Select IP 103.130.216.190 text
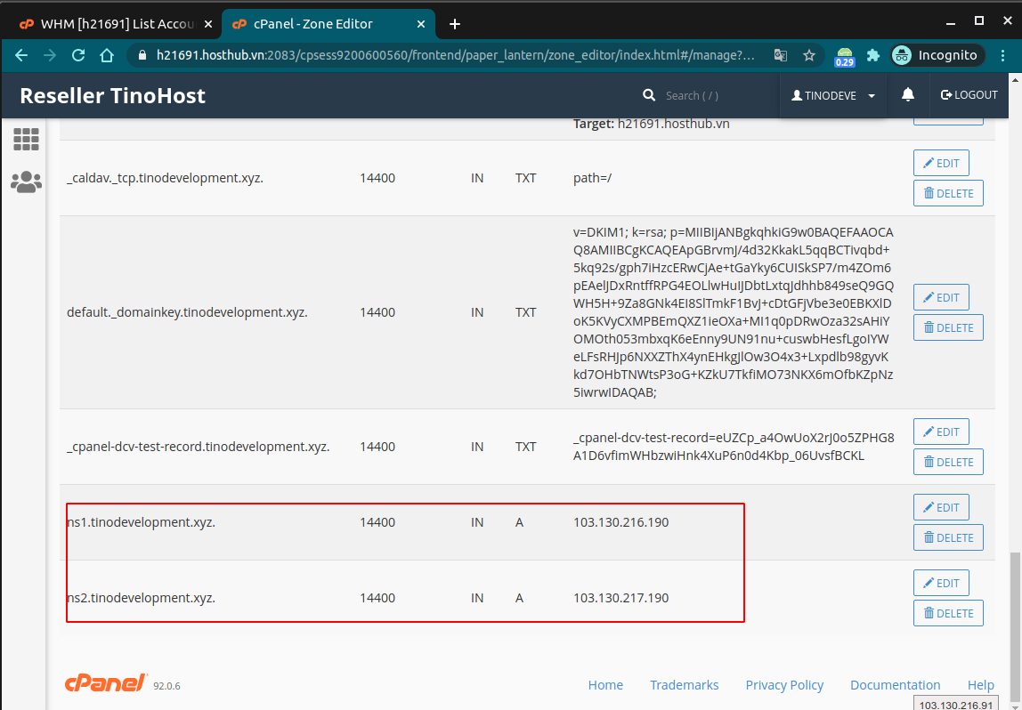 pos(621,522)
